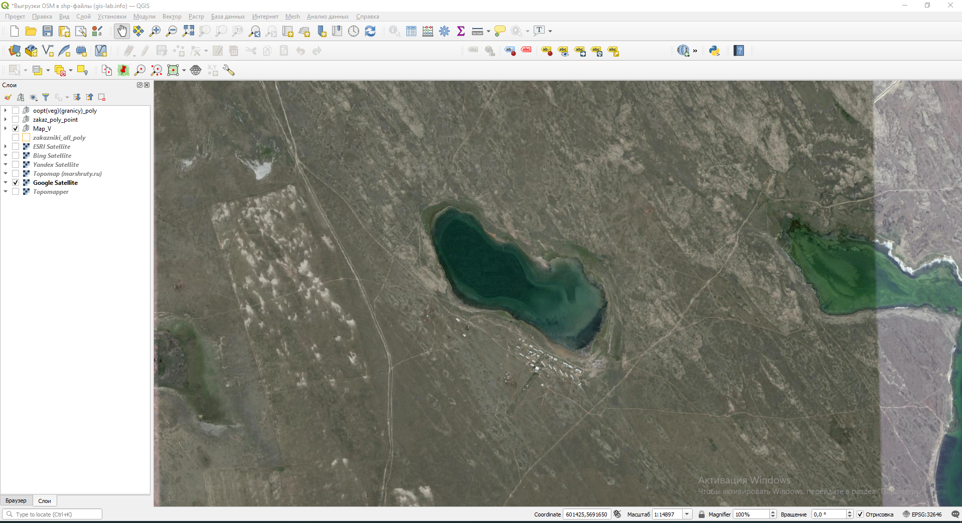This screenshot has width=962, height=523.
Task: Open the attribute table icon
Action: pos(411,31)
